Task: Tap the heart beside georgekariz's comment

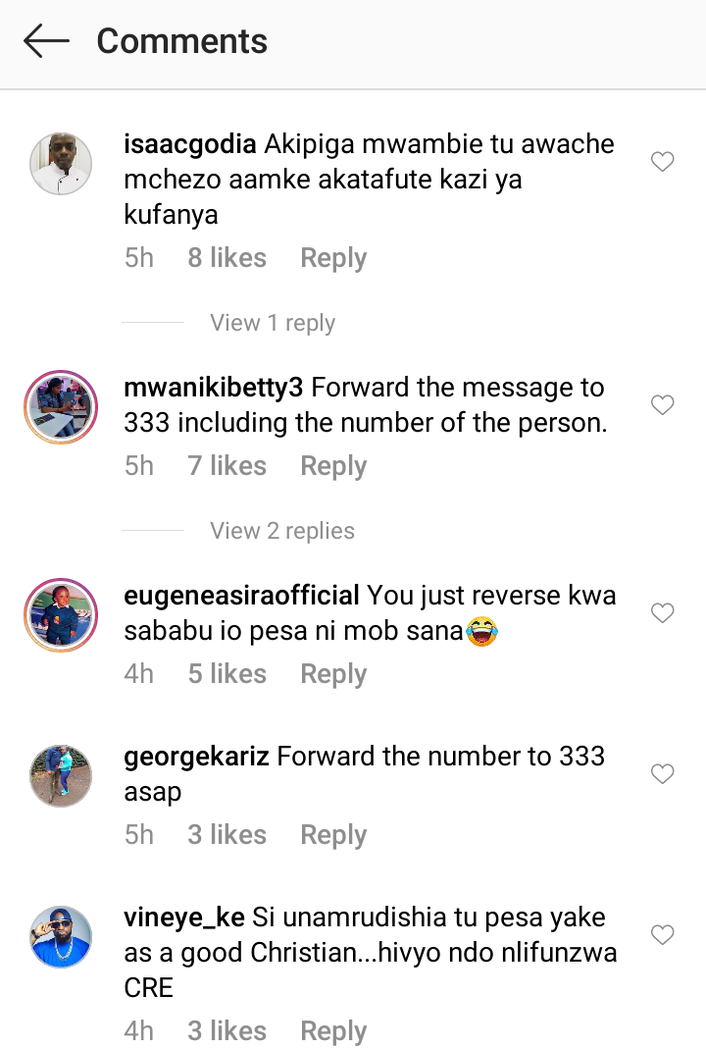Action: (x=662, y=773)
